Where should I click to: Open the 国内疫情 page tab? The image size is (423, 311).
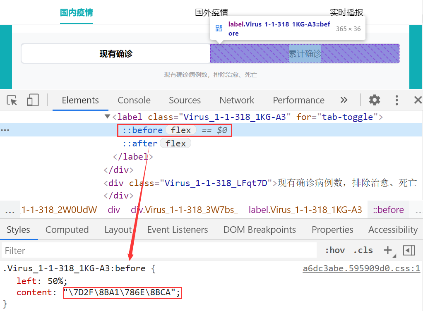coord(76,12)
